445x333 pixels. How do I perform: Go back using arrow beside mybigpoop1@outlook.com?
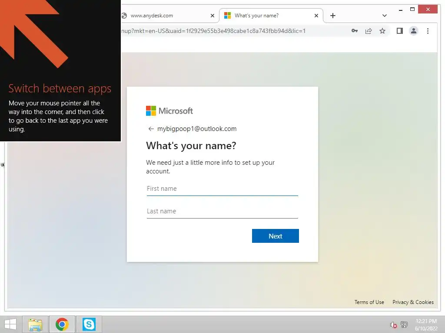tap(151, 129)
